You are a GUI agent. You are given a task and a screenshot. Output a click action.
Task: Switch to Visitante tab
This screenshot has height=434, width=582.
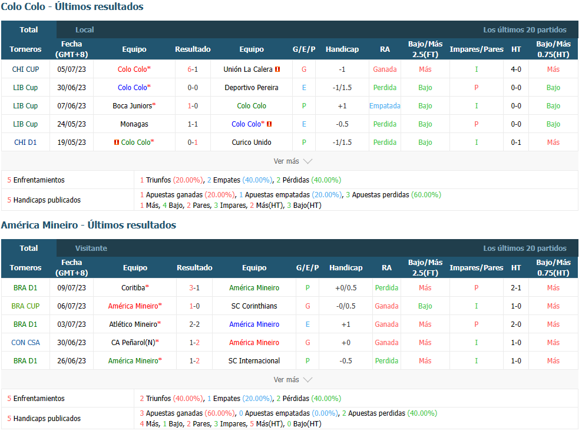click(91, 248)
